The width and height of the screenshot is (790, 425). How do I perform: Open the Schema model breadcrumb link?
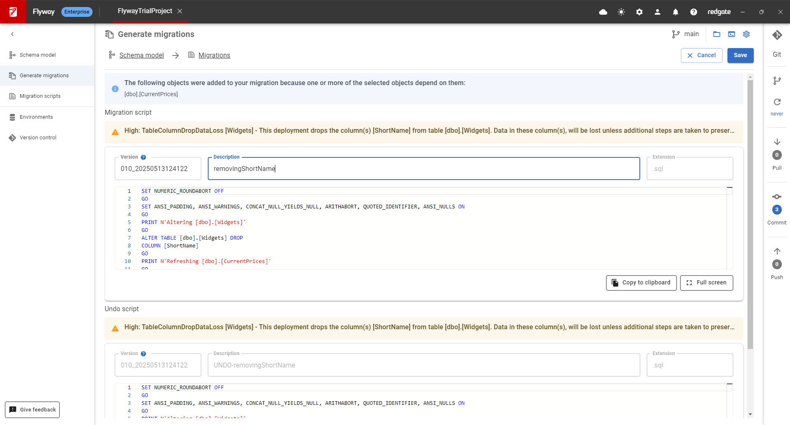point(142,55)
